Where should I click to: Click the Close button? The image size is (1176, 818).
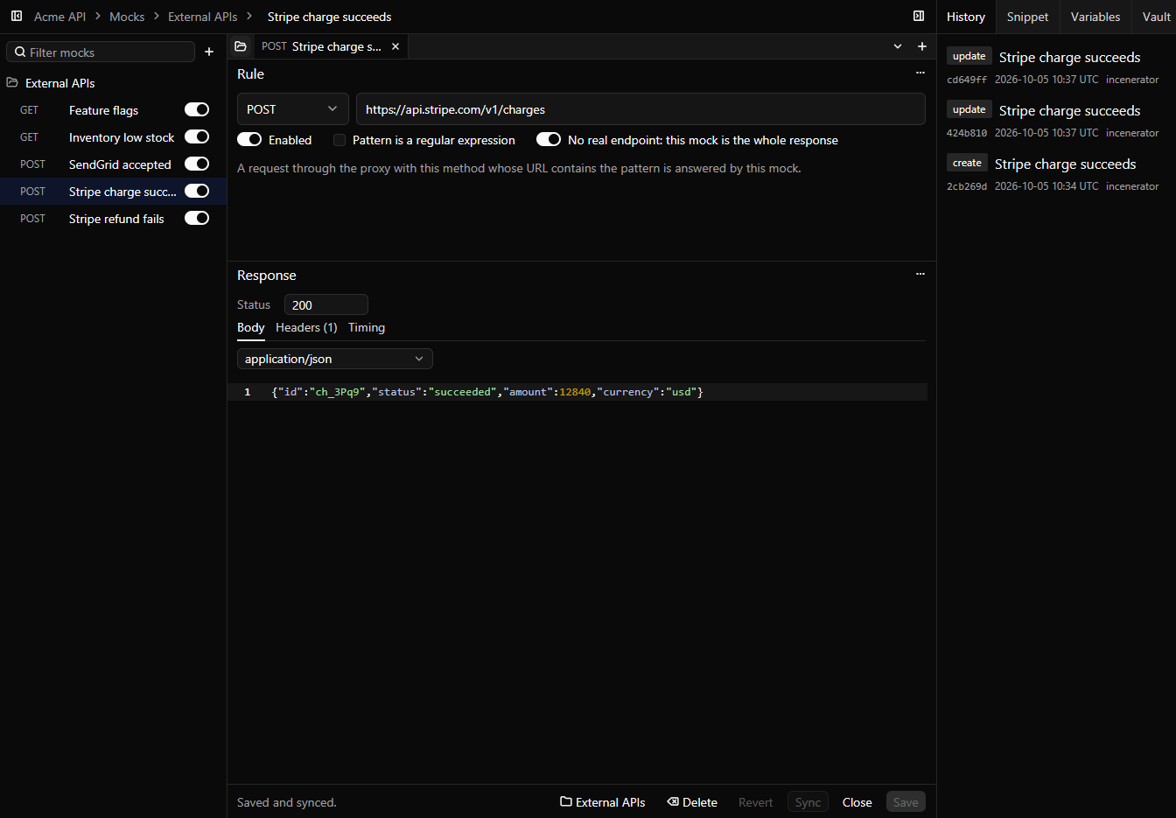tap(857, 802)
